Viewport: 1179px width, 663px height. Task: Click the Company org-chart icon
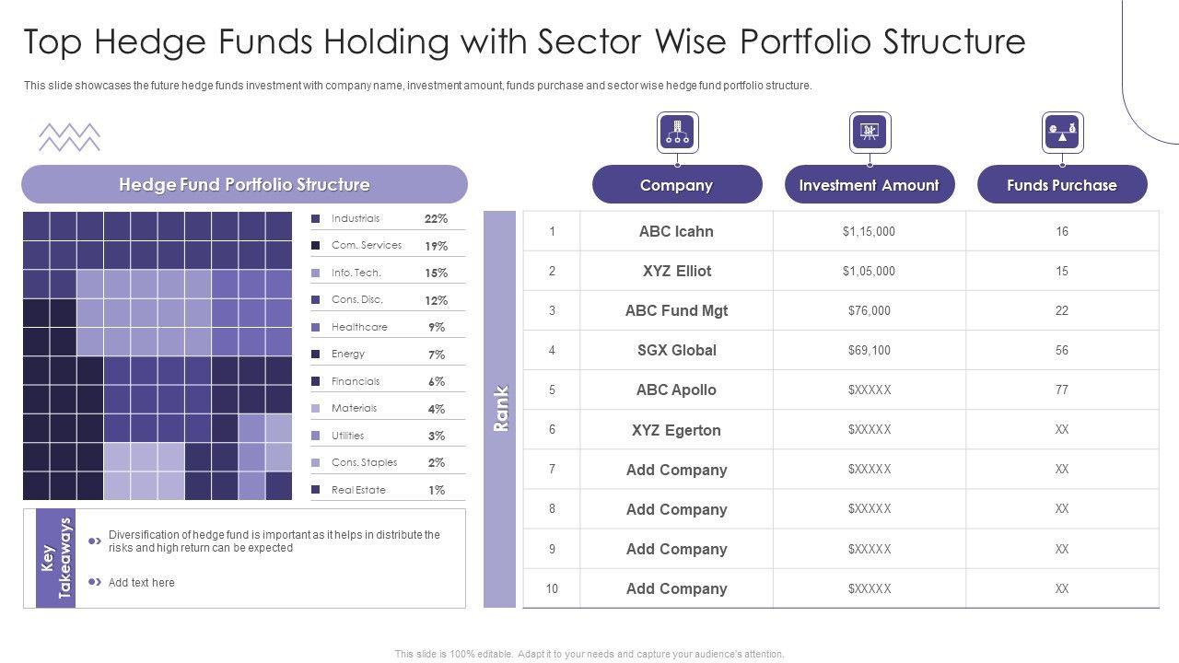click(x=677, y=133)
